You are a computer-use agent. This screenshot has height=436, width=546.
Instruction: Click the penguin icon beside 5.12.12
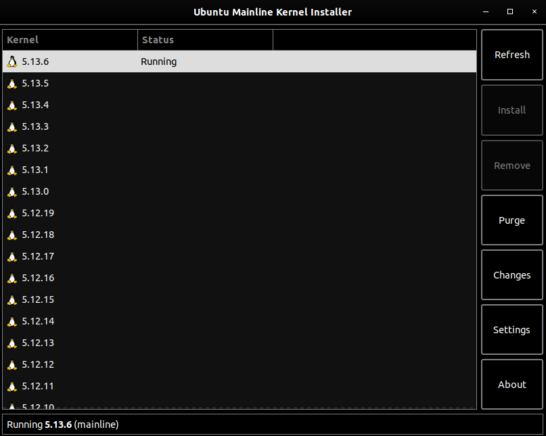click(12, 364)
